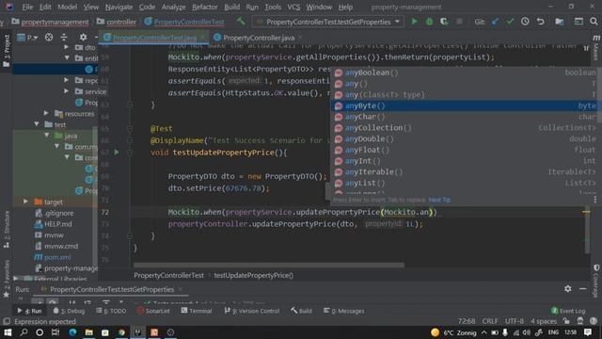Collapse the test folder
The width and height of the screenshot is (602, 339).
pos(37,124)
